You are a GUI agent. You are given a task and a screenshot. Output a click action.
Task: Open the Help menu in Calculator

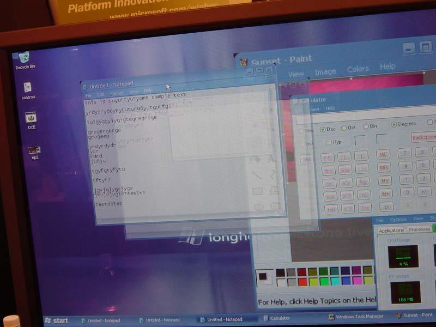[330, 108]
